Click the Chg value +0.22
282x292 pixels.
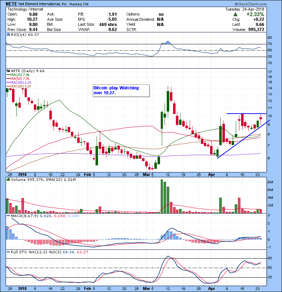[259, 19]
